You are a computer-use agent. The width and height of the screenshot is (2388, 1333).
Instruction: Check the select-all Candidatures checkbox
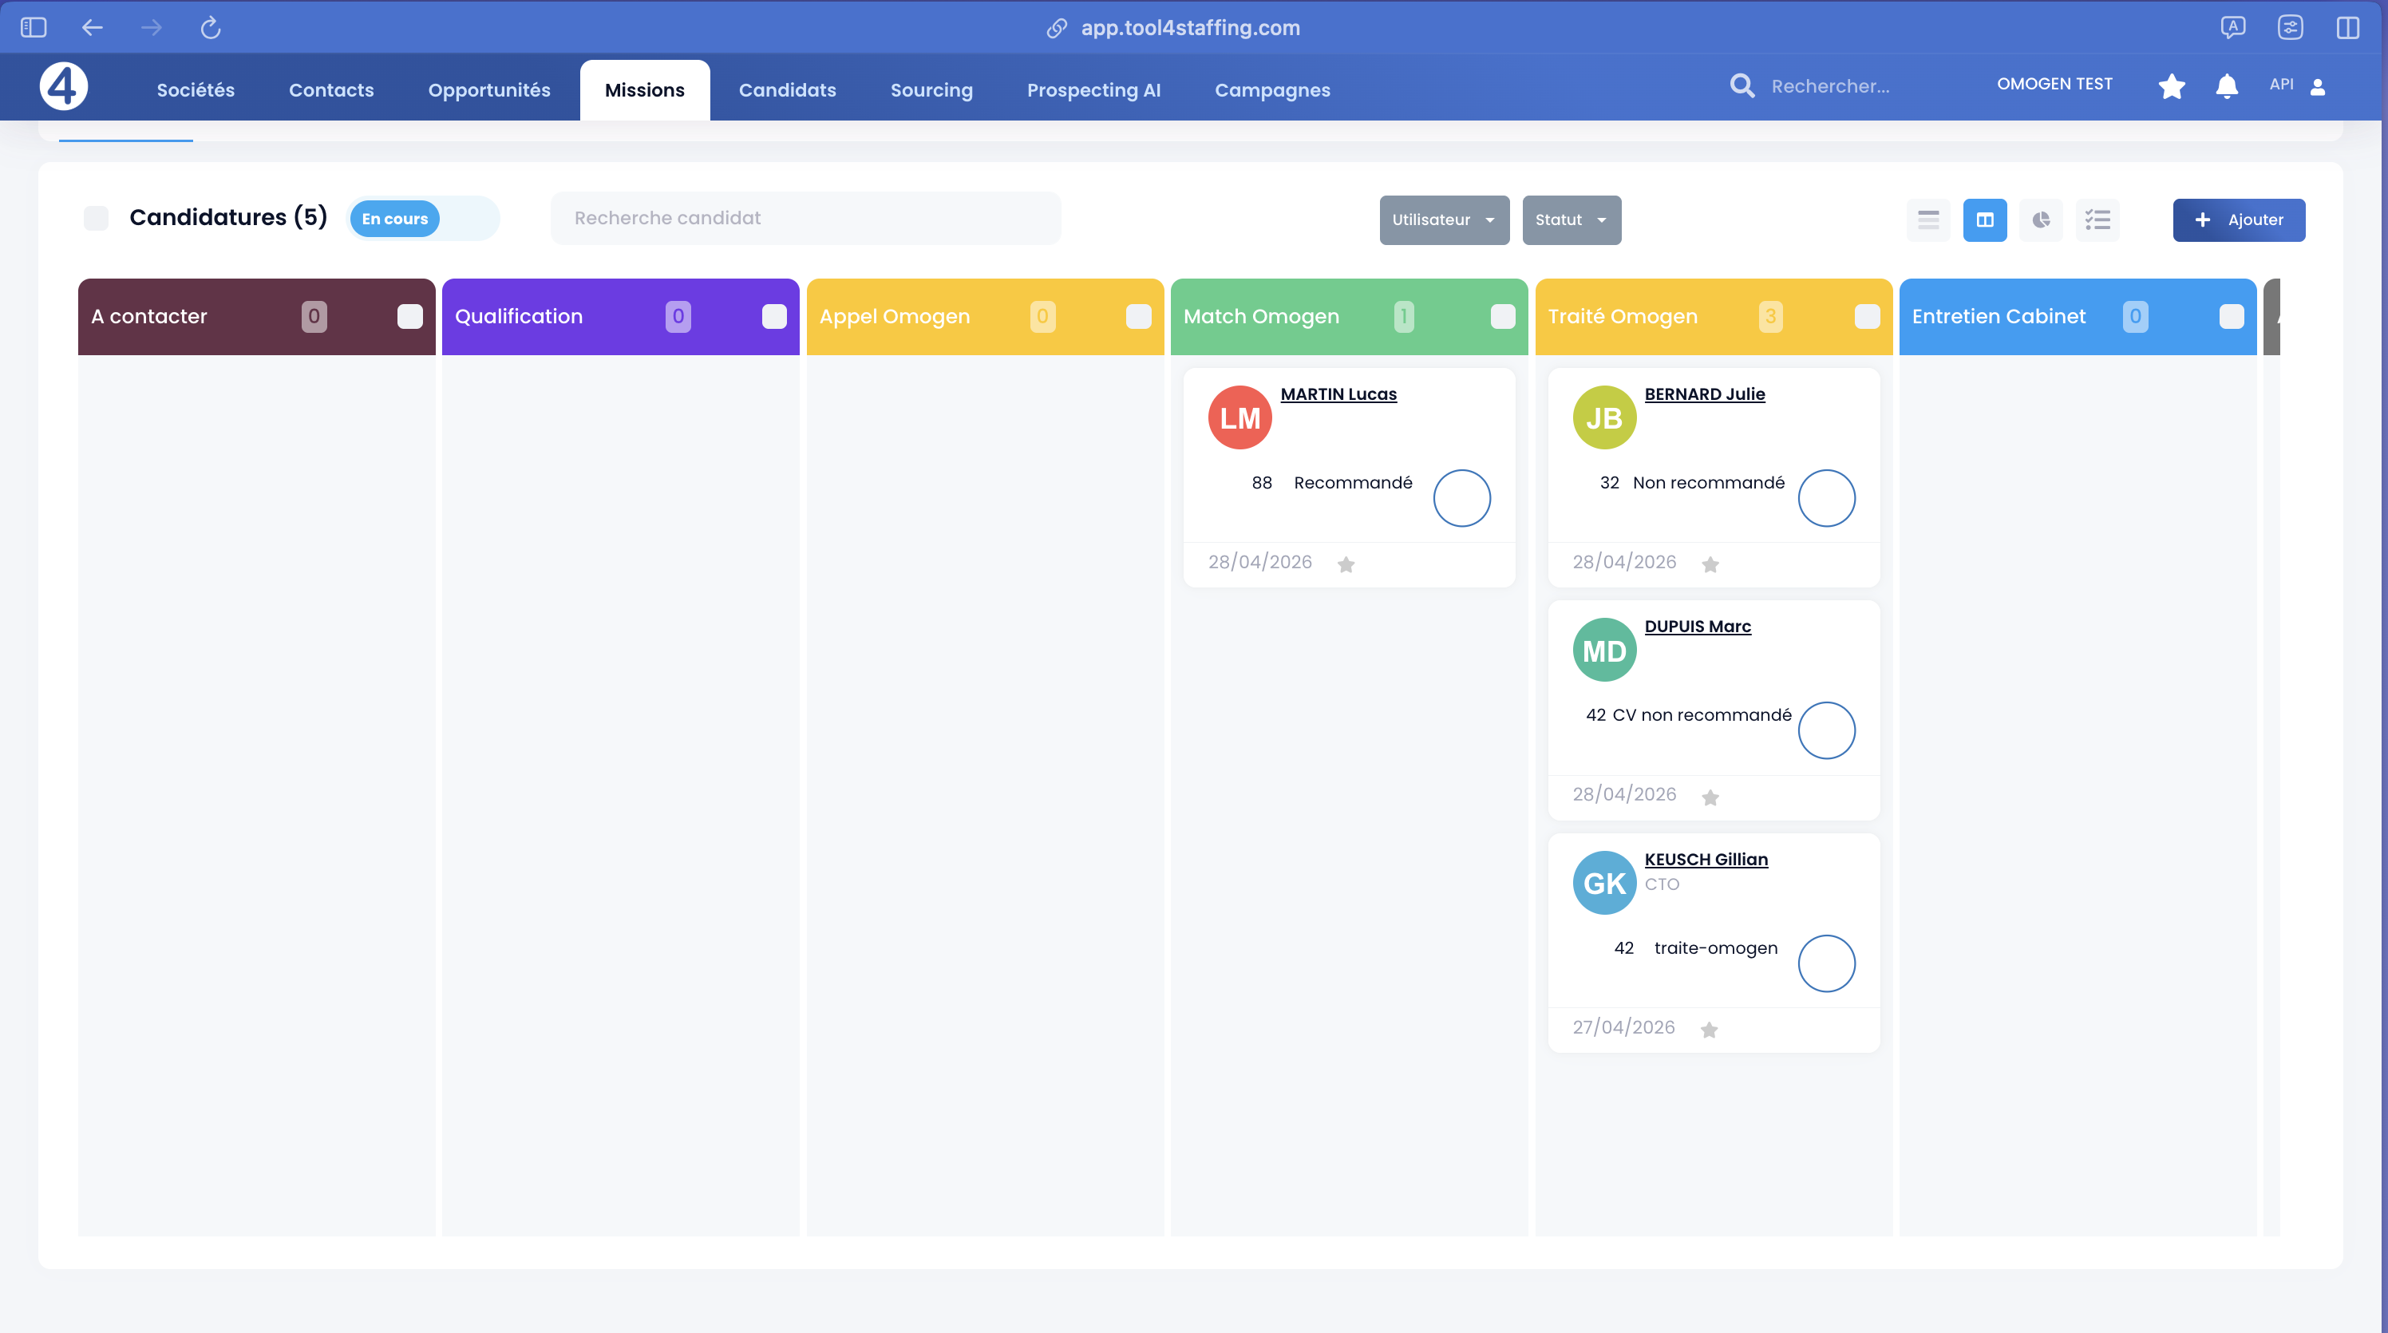click(x=96, y=219)
